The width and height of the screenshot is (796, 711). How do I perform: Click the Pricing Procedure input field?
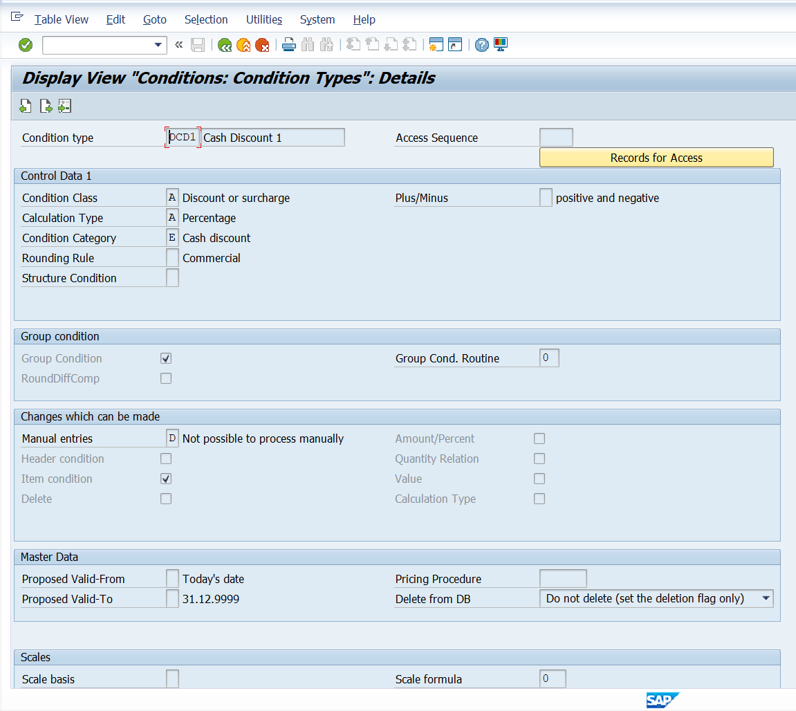tap(562, 579)
